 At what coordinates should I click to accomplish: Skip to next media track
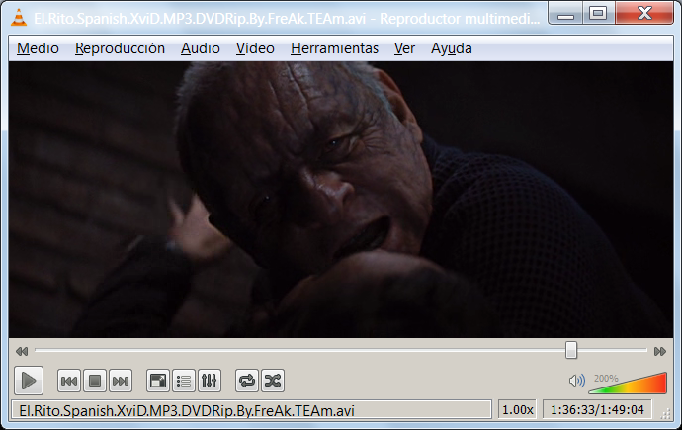click(x=121, y=381)
